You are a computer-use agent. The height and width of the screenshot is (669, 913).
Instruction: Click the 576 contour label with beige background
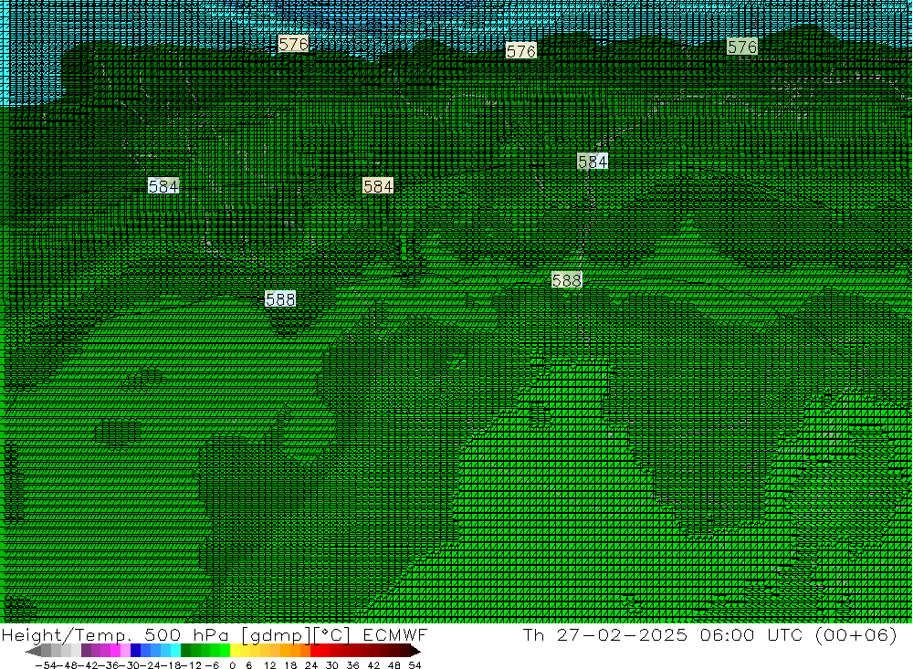coord(293,44)
